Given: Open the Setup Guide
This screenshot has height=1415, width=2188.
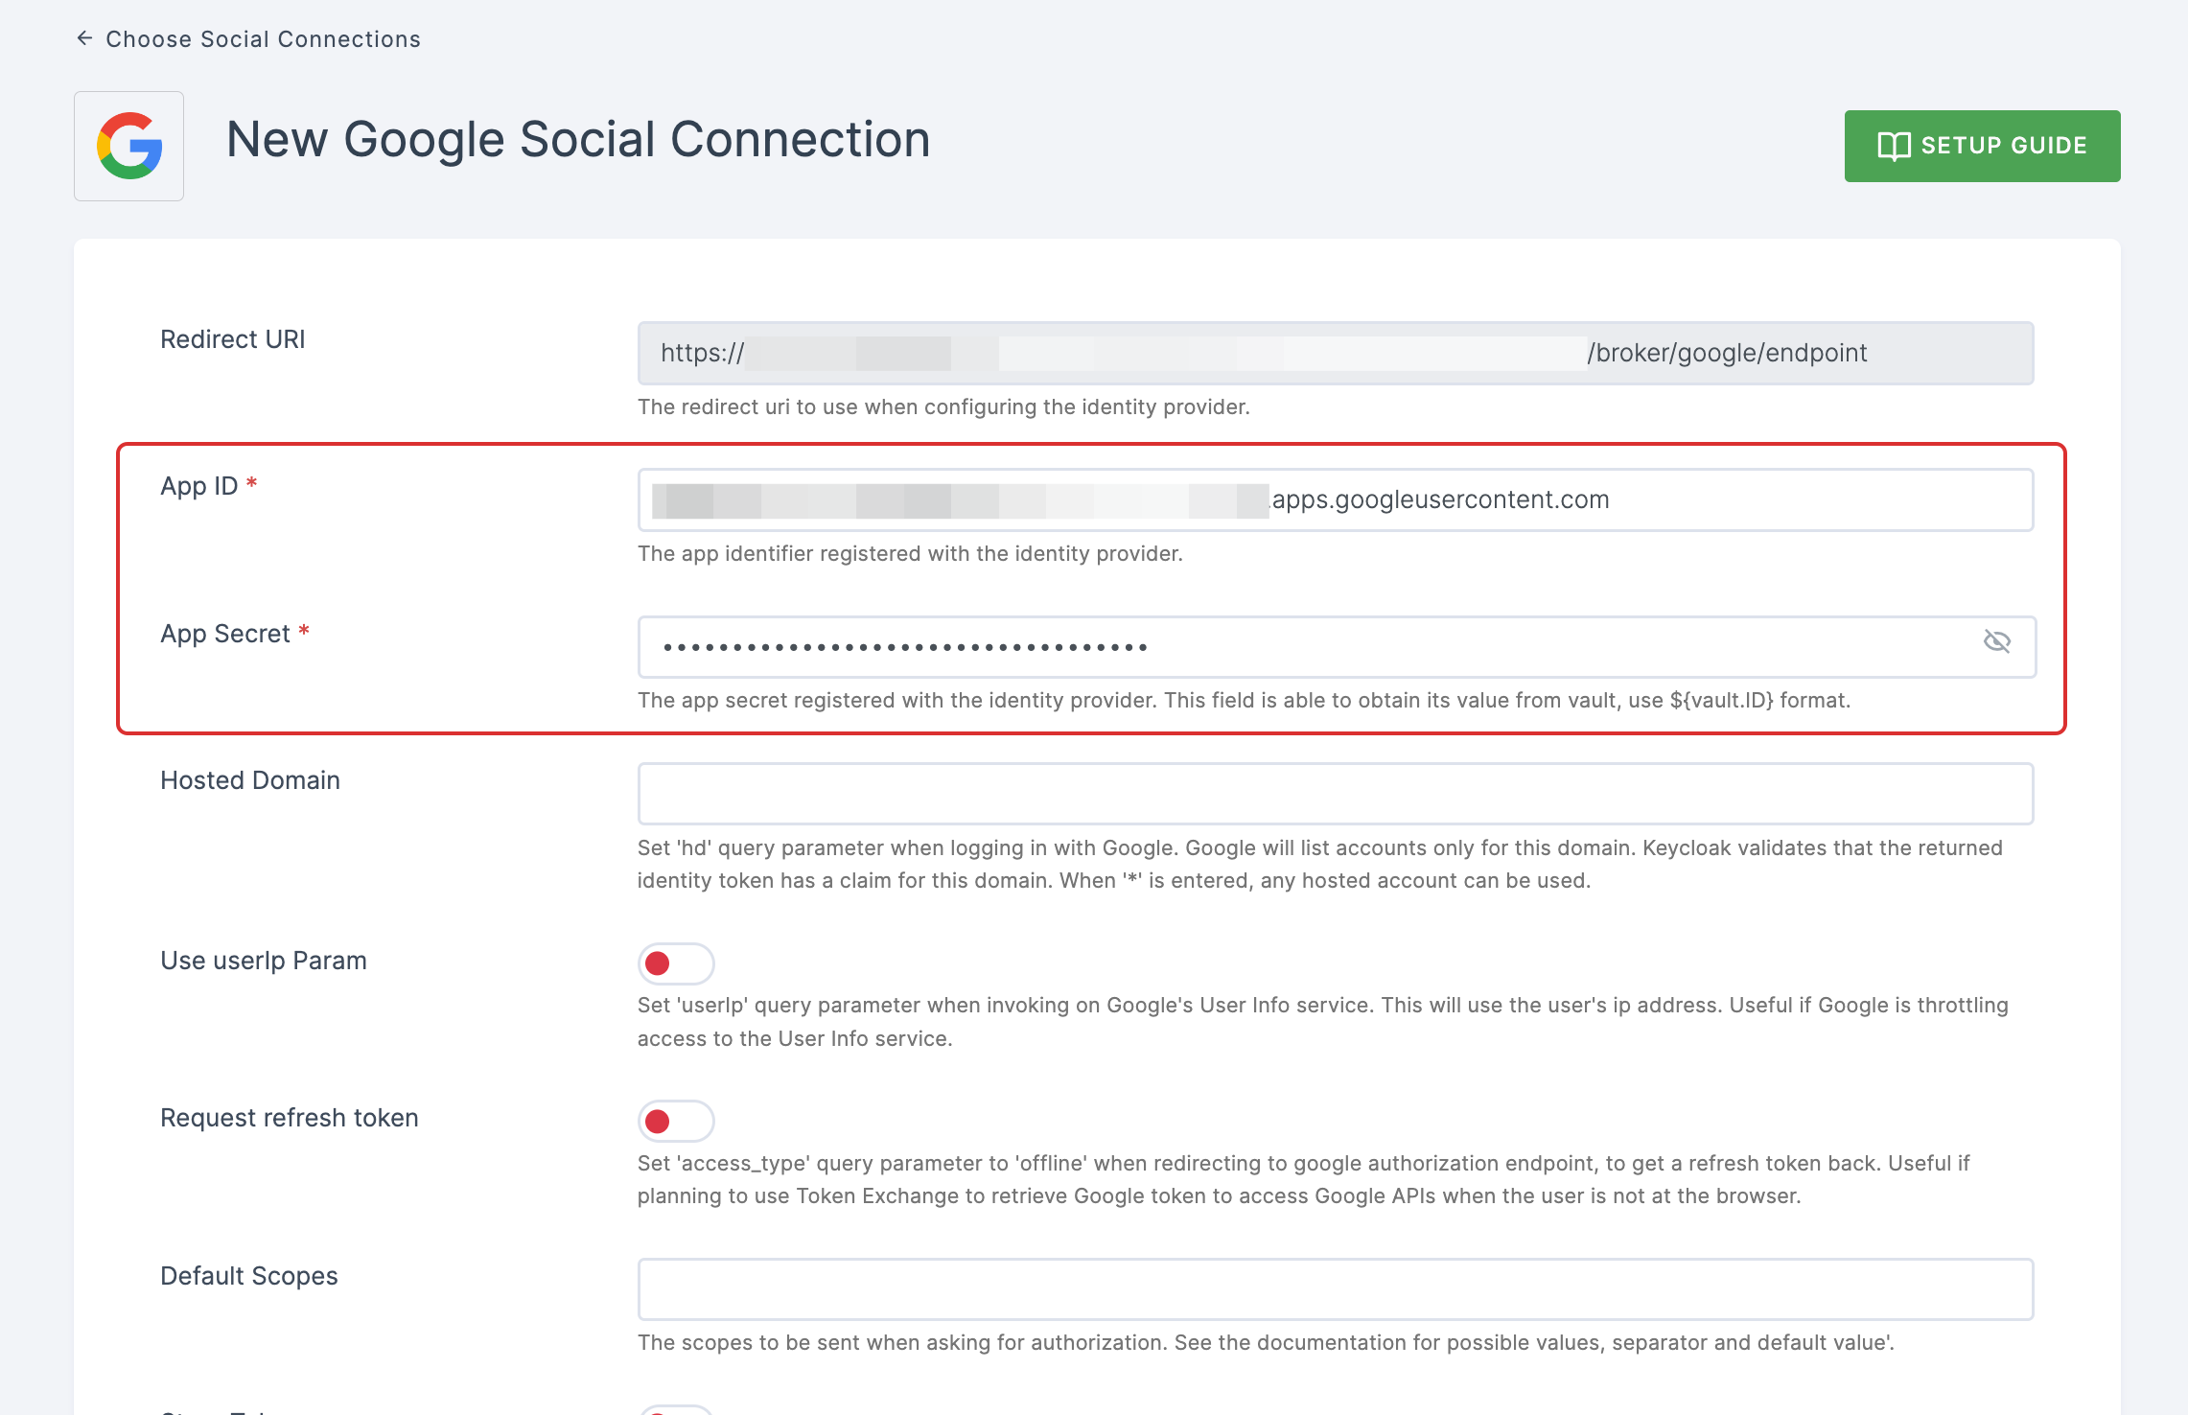Looking at the screenshot, I should pyautogui.click(x=1982, y=146).
